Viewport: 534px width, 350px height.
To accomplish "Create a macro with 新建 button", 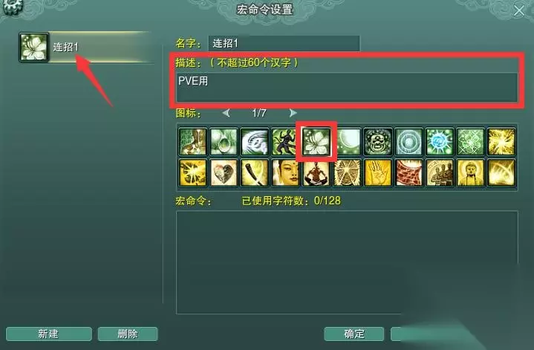I will 49,334.
